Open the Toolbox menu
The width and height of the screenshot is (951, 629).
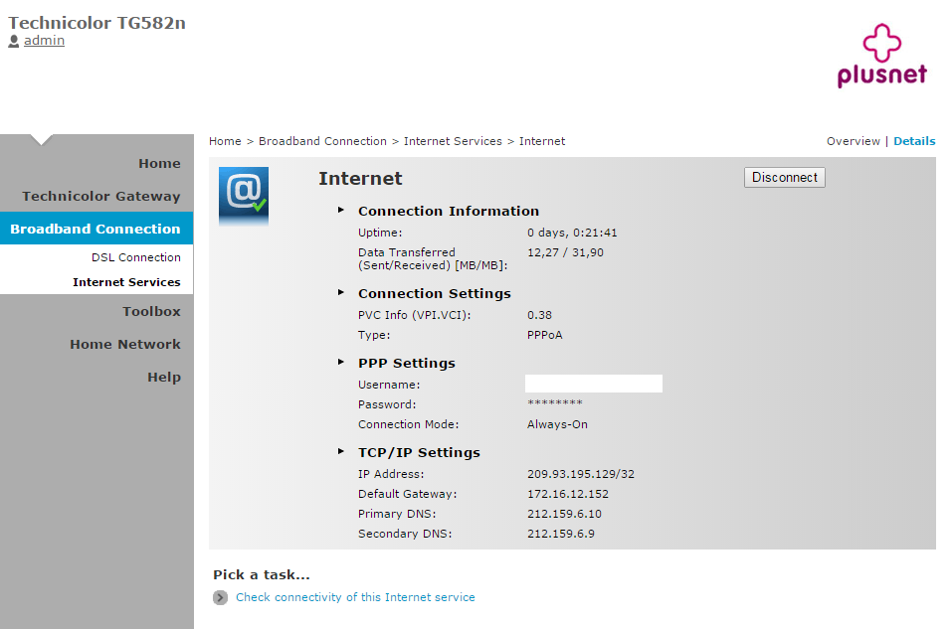(x=151, y=312)
